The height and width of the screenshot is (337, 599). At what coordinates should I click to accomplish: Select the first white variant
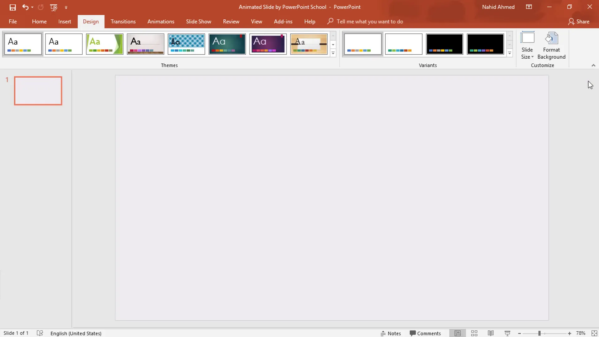click(363, 44)
